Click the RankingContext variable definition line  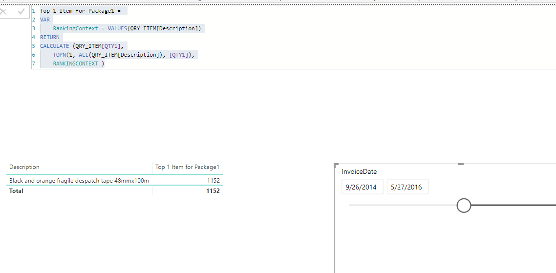pos(127,28)
